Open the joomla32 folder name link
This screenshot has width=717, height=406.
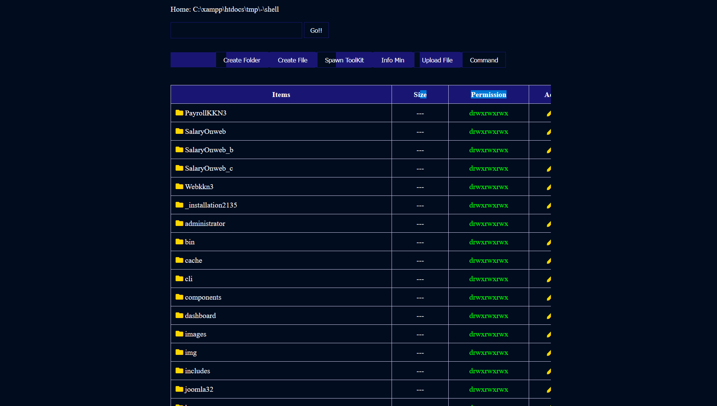coord(199,389)
